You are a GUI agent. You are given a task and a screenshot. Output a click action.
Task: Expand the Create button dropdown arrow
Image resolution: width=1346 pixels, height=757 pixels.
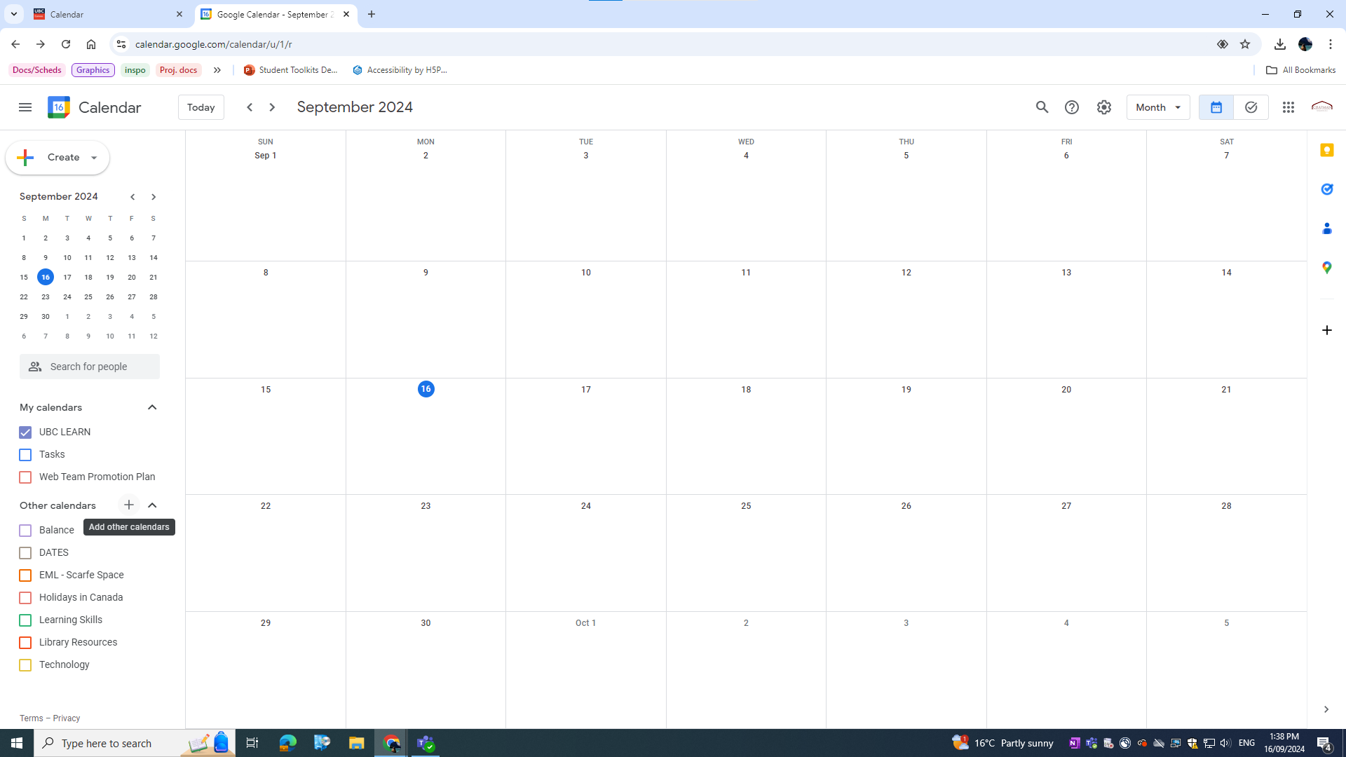(x=94, y=158)
